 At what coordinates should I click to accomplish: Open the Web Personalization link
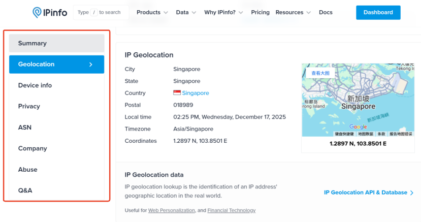(x=172, y=210)
